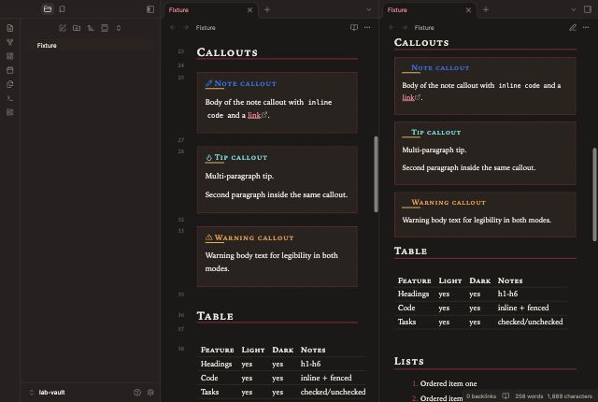Toggle the right sidebar
The width and height of the screenshot is (598, 402).
tap(588, 9)
